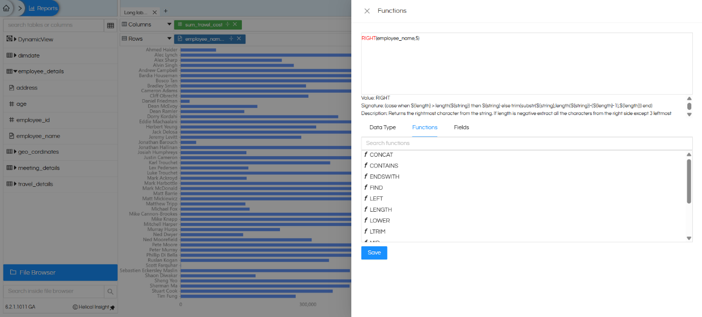Click the description scroll down arrow

pos(689,114)
